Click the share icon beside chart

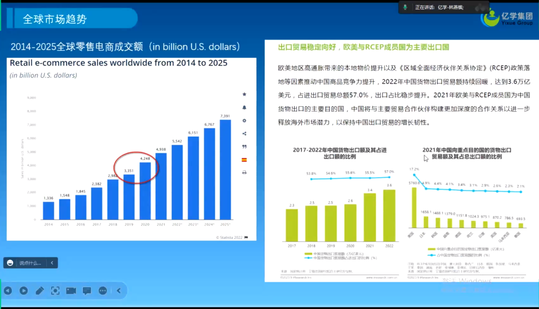(x=244, y=134)
